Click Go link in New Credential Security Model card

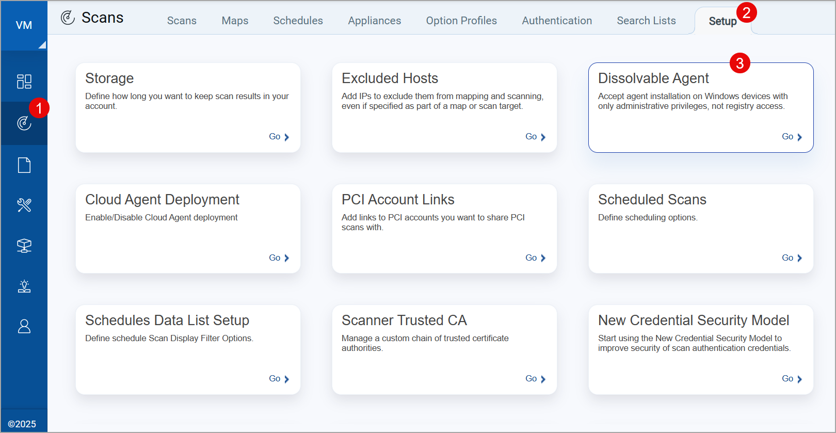[x=792, y=379]
